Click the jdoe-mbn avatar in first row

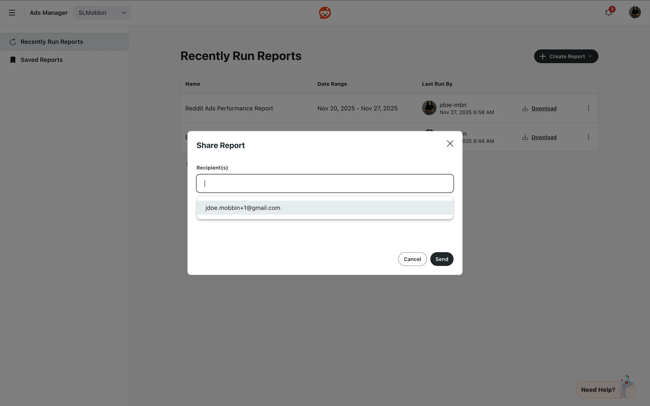tap(429, 108)
